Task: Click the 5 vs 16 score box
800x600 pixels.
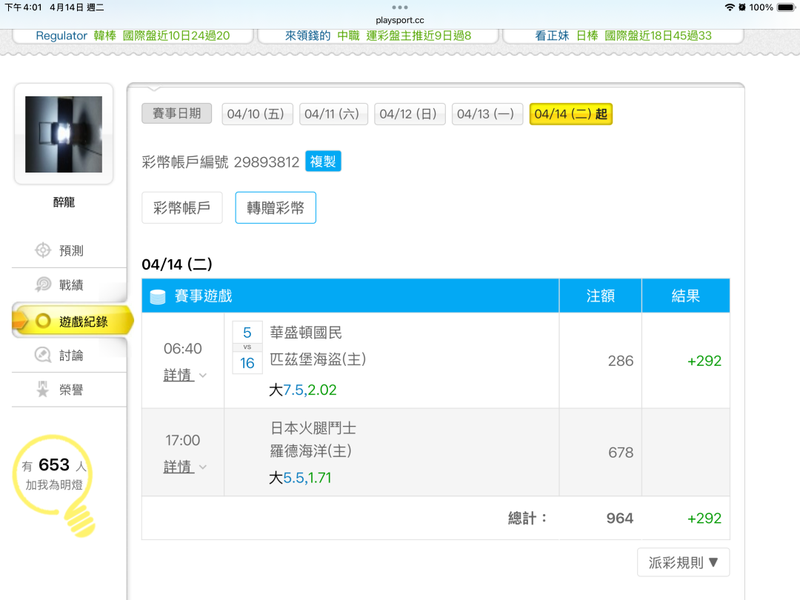Action: (x=247, y=347)
